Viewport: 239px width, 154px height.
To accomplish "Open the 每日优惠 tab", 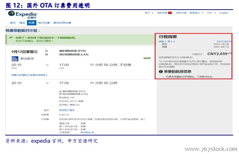I will coord(43,23).
